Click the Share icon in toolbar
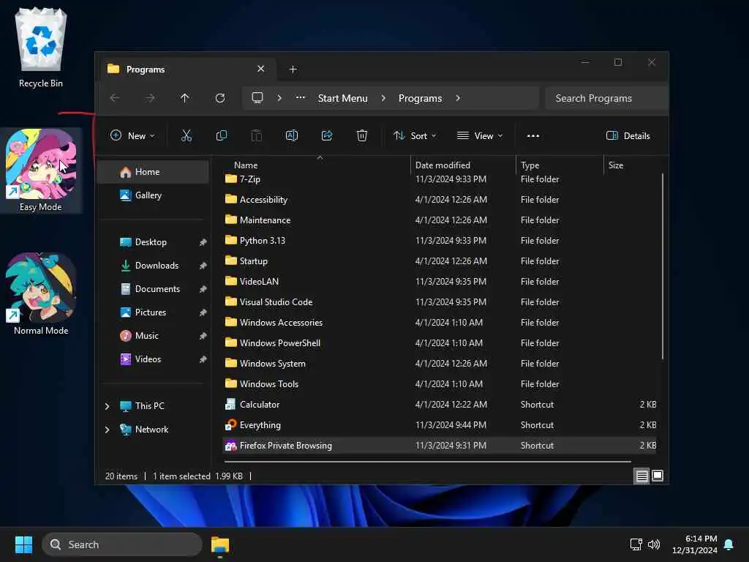 pyautogui.click(x=327, y=135)
